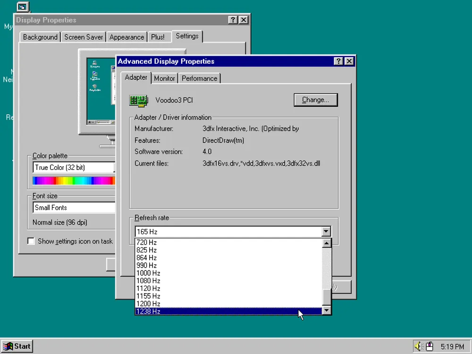Click the desktop icon at top left corner
Viewport: 472px width, 354px height.
tap(22, 7)
